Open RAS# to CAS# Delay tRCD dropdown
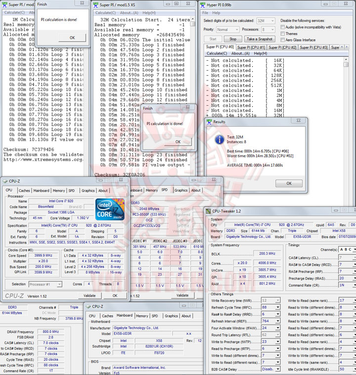 coord(355,264)
